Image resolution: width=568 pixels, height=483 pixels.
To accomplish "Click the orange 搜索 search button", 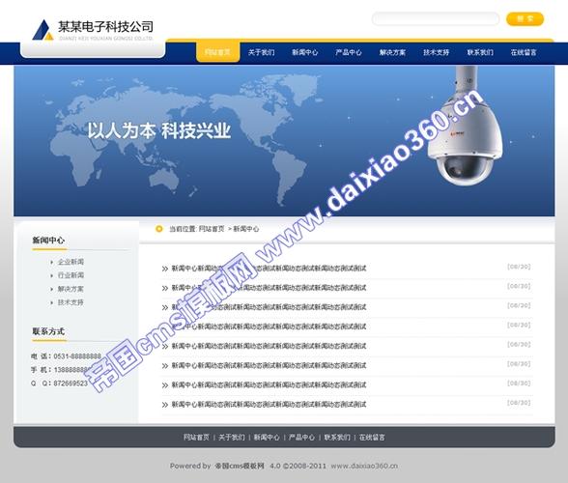I will click(525, 19).
